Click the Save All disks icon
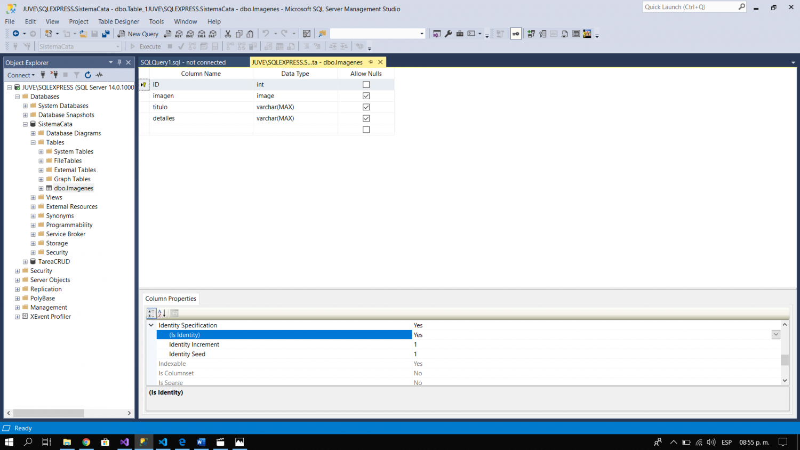The image size is (800, 450). (106, 34)
